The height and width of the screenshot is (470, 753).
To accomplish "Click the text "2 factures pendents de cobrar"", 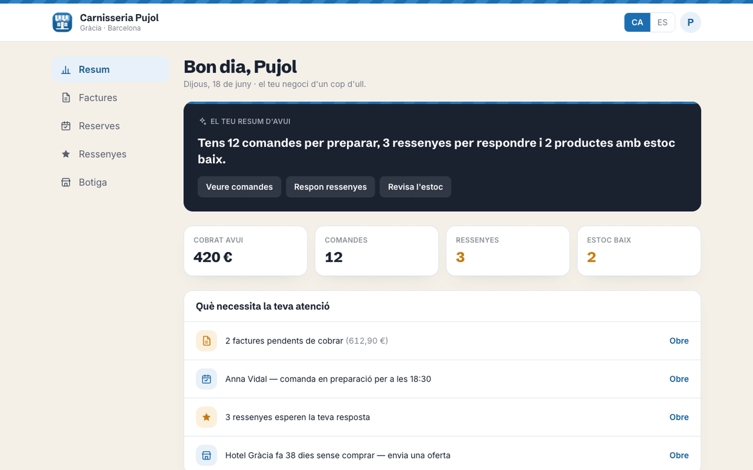I will pyautogui.click(x=284, y=341).
